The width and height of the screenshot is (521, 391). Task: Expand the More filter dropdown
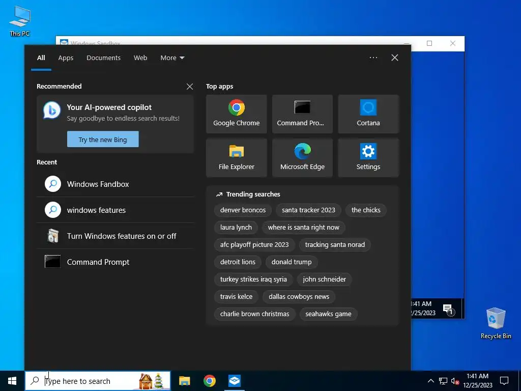click(x=172, y=58)
